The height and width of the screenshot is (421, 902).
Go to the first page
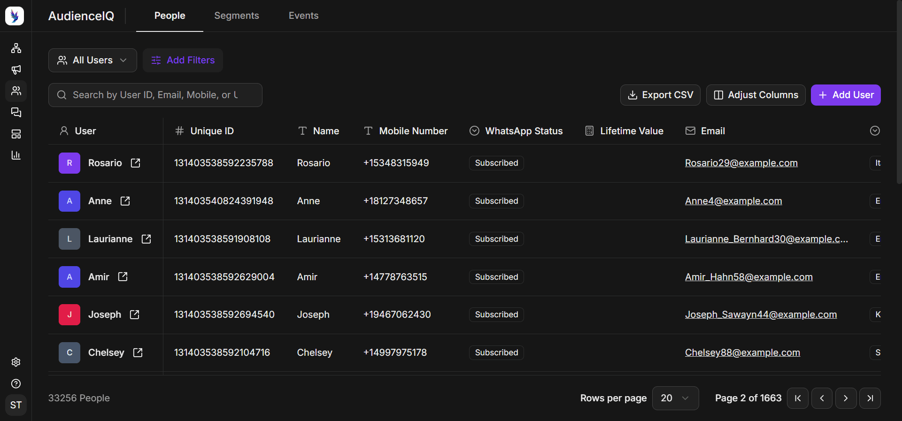(798, 398)
